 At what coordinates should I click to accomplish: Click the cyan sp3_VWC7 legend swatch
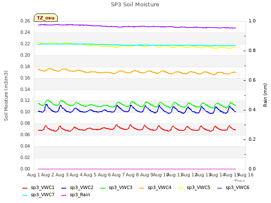[25, 195]
